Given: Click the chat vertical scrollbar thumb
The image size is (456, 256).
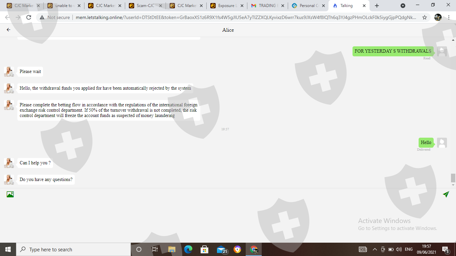Looking at the screenshot, I should [x=453, y=178].
